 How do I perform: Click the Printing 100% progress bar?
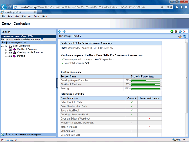tap(146, 89)
